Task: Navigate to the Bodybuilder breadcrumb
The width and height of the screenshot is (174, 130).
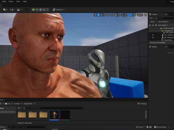Action: point(28,104)
